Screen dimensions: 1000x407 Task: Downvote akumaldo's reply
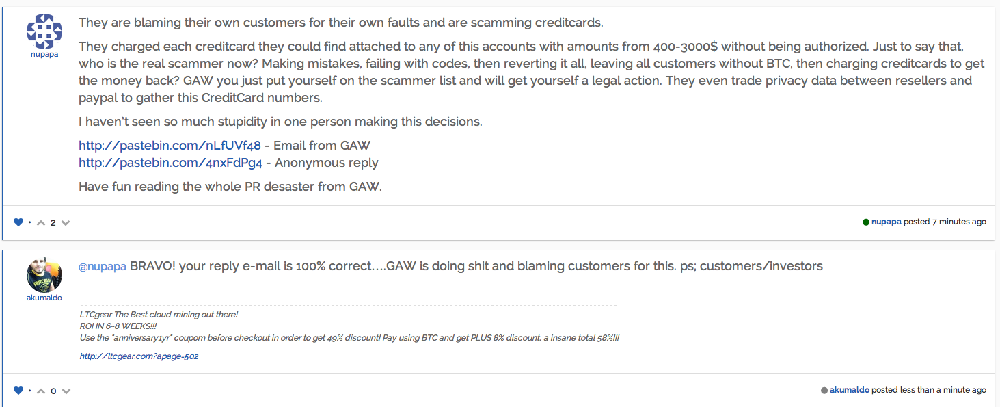(66, 391)
